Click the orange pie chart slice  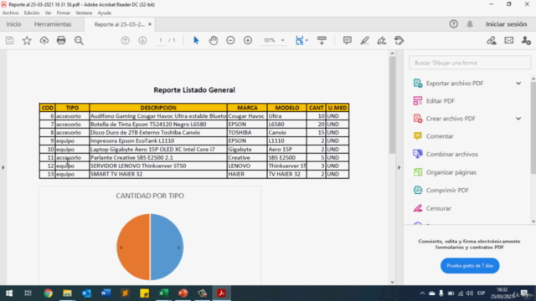click(x=133, y=247)
